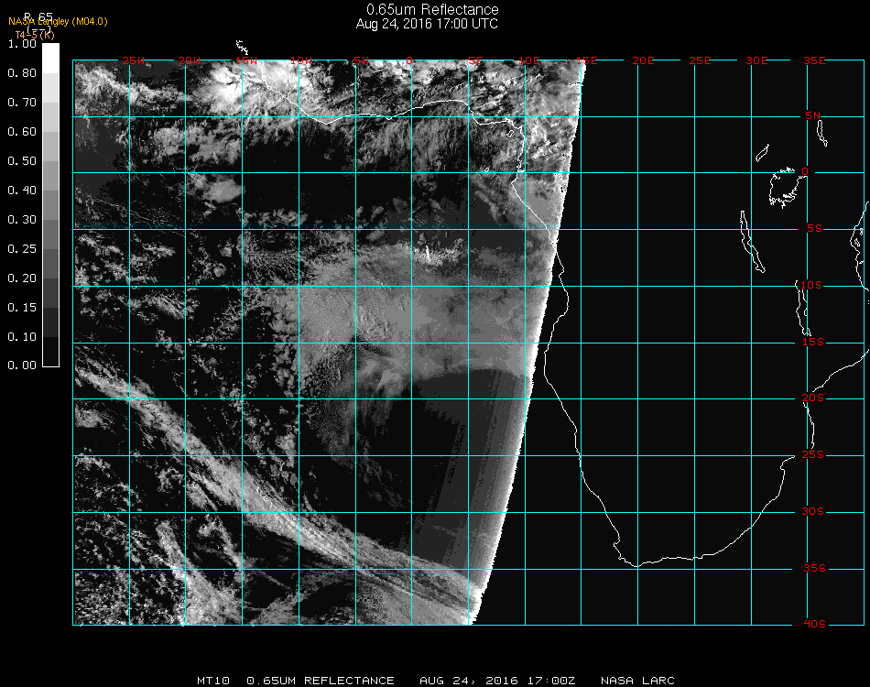Viewport: 870px width, 687px height.
Task: Click the 35S latitude label
Action: (x=813, y=568)
